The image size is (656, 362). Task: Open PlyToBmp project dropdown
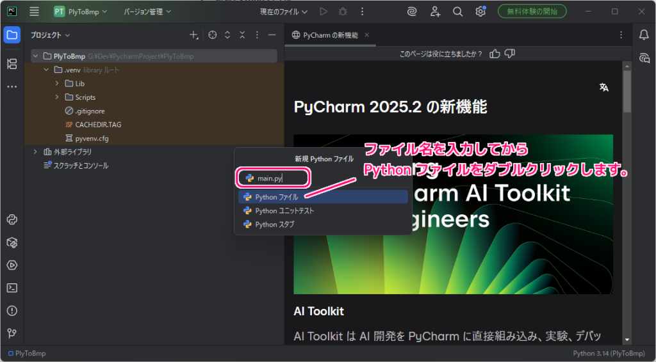[80, 12]
